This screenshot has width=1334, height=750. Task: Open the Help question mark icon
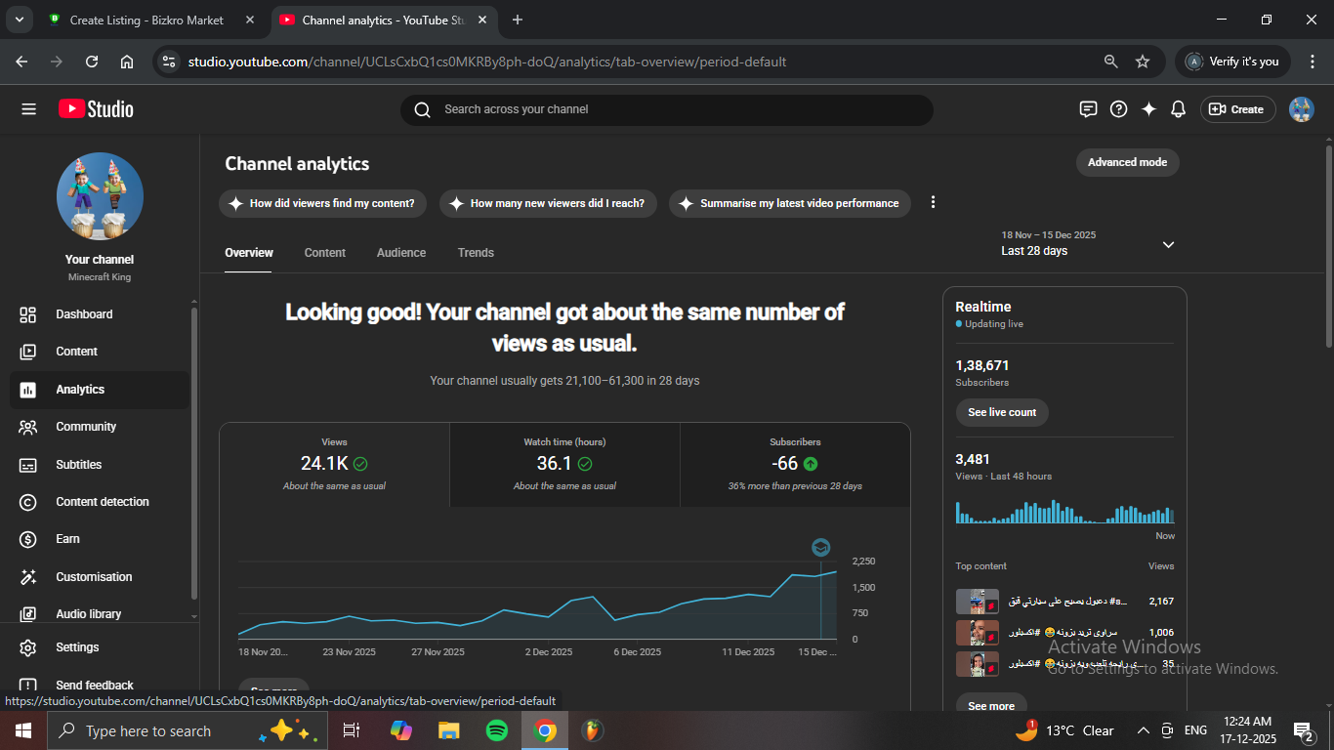(x=1119, y=109)
